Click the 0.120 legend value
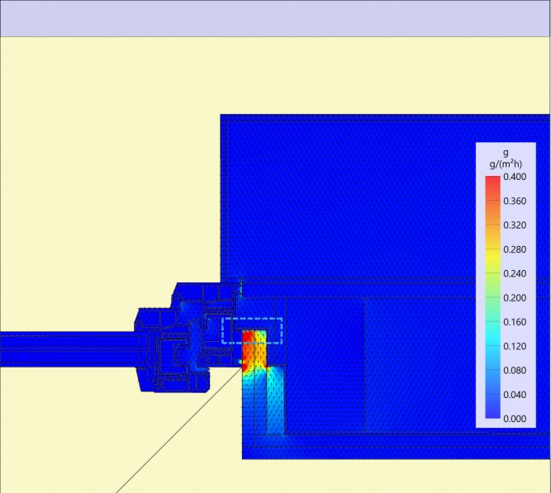The height and width of the screenshot is (493, 551). [515, 346]
